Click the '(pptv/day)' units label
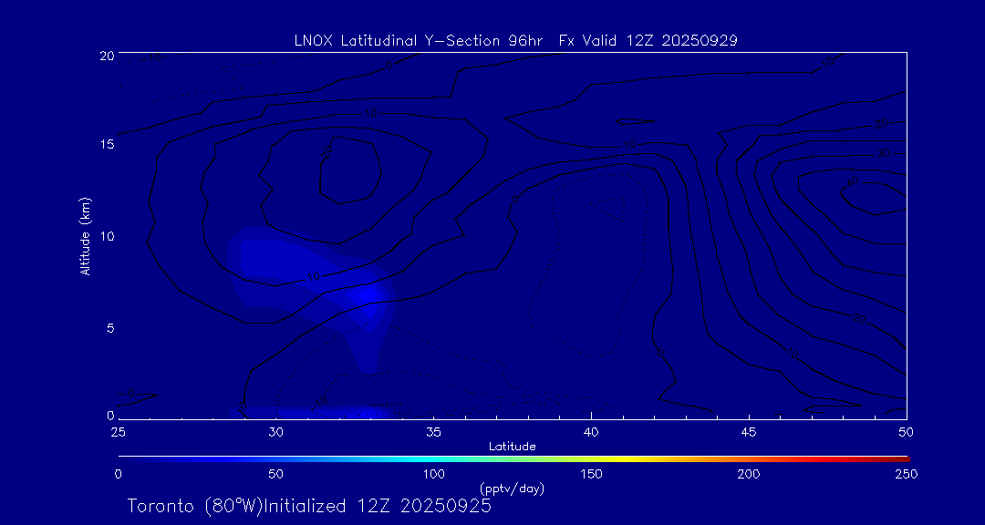This screenshot has width=985, height=525. [512, 489]
